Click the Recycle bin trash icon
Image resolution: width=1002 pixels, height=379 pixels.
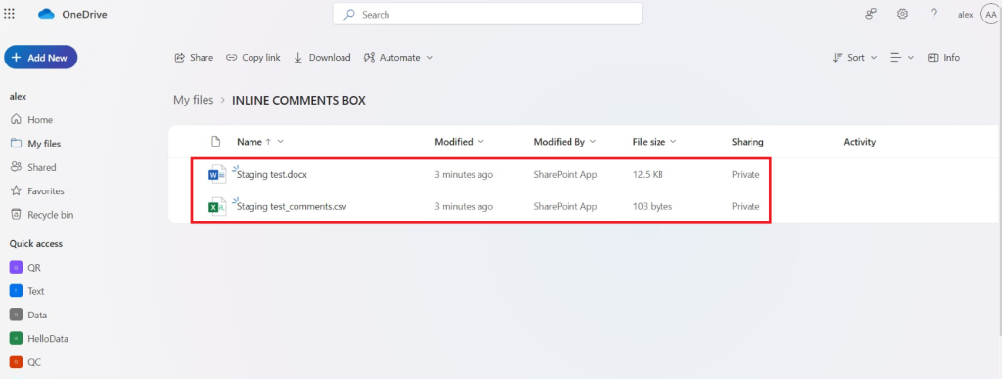coord(16,215)
